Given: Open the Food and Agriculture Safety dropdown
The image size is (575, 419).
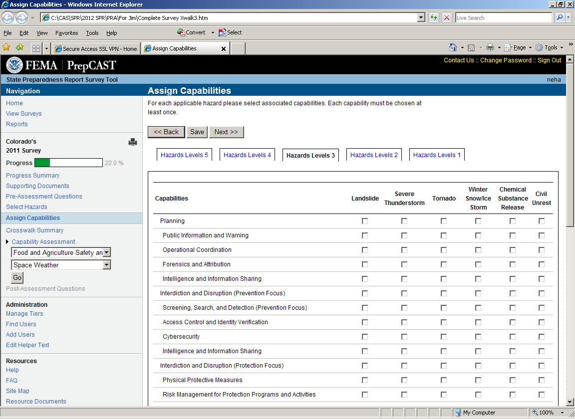Looking at the screenshot, I should pyautogui.click(x=107, y=253).
